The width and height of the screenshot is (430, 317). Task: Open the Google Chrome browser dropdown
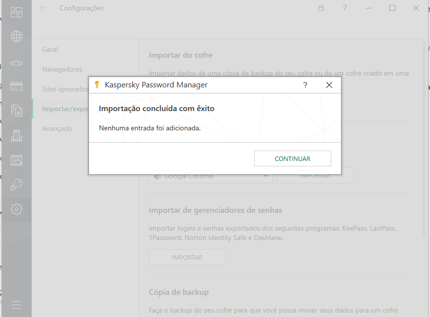tap(211, 176)
